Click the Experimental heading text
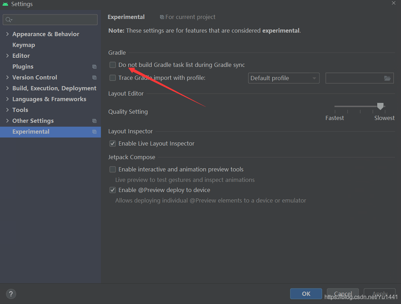 [x=126, y=17]
